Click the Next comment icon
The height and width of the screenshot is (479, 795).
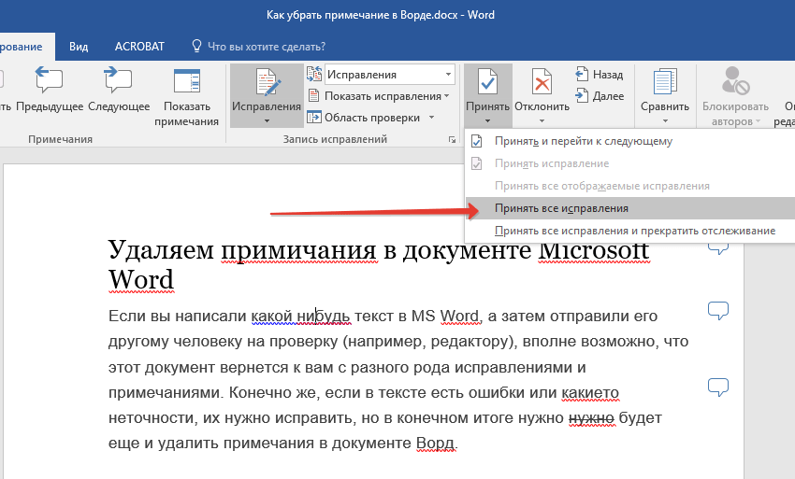pos(120,83)
